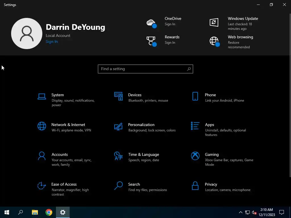Open the Privacy lock icon
Viewport: 291px width, 218px height.
[x=195, y=186]
